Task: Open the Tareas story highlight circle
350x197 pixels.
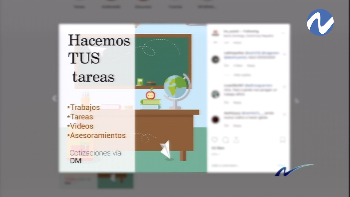Action: tap(79, 2)
